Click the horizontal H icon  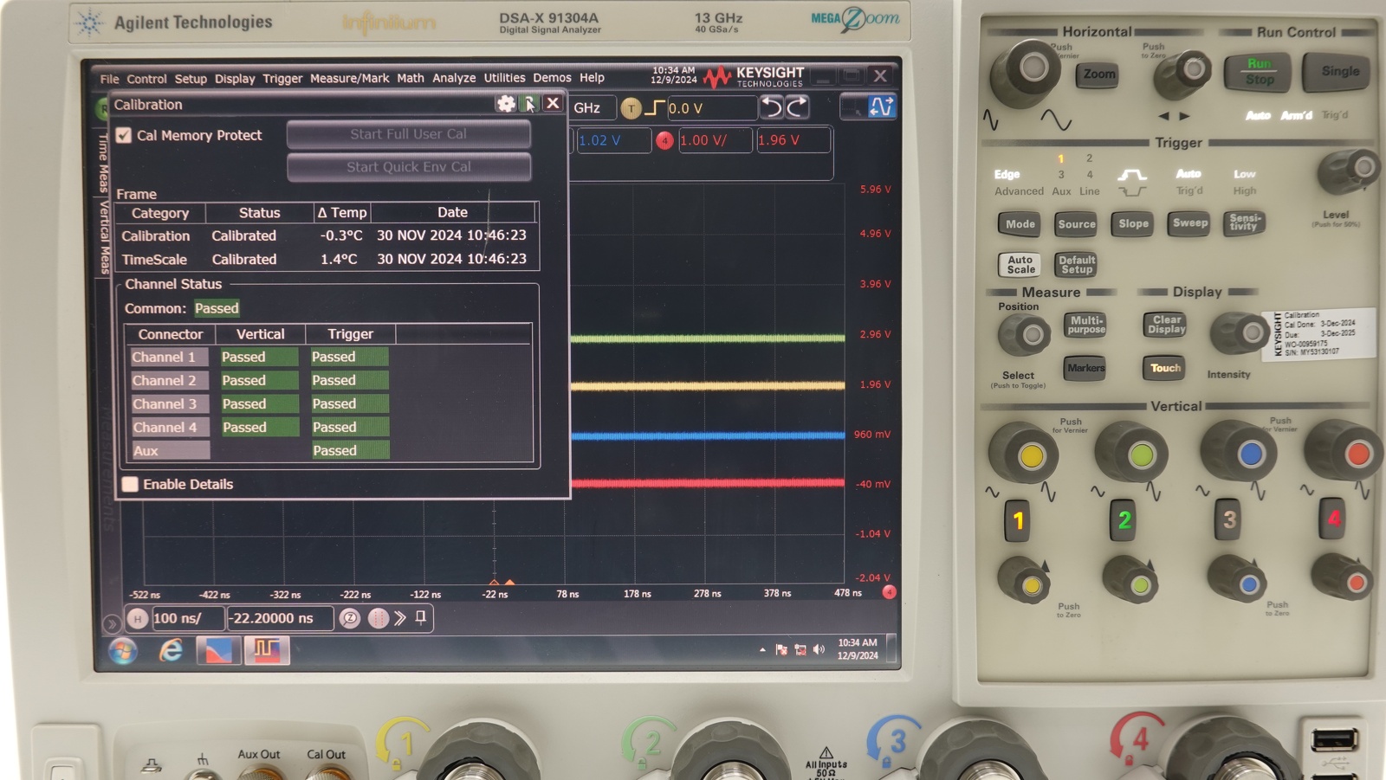coord(137,618)
